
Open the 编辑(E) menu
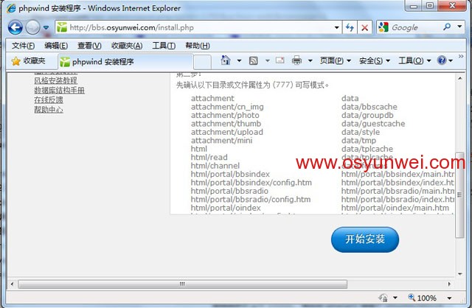tap(56, 46)
